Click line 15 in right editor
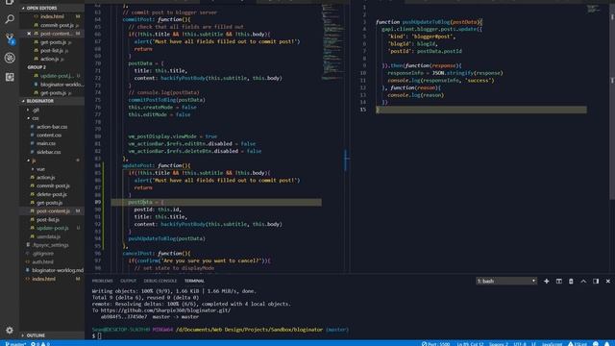615x346 pixels. click(x=480, y=110)
